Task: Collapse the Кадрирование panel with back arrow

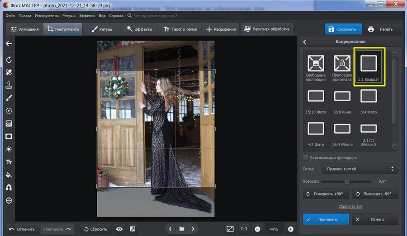Action: tap(305, 42)
